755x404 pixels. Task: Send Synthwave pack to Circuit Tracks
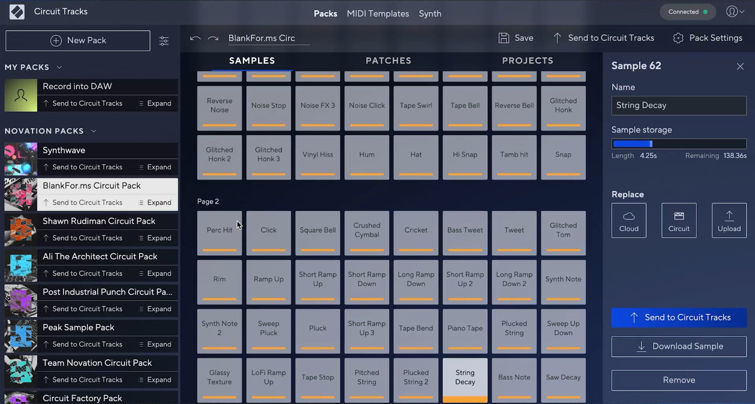[83, 167]
